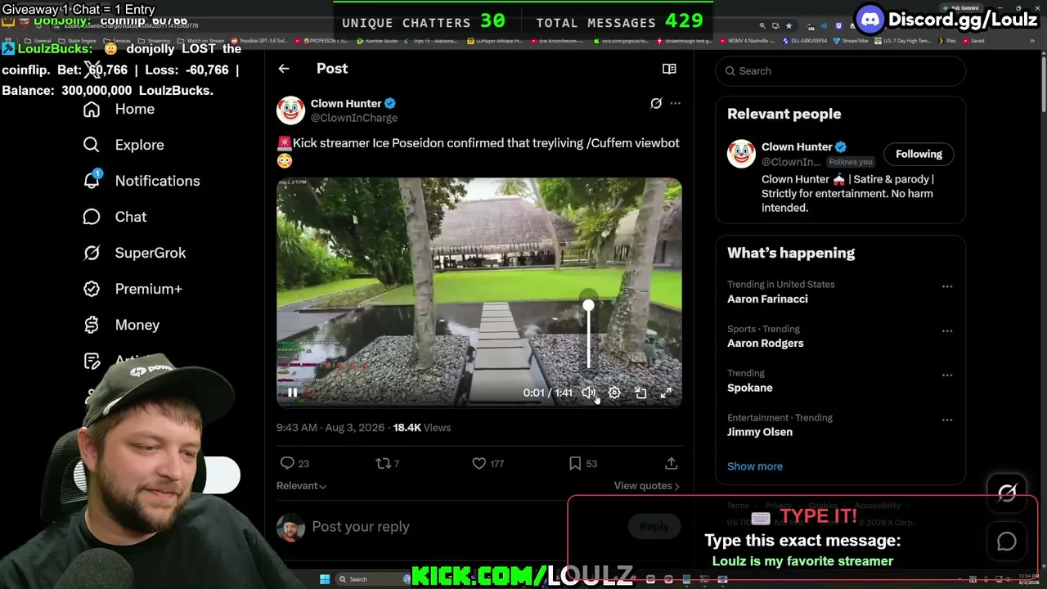Open the three-dot menu on Clown Hunter's post
Screen dimensions: 1047x589
[675, 103]
